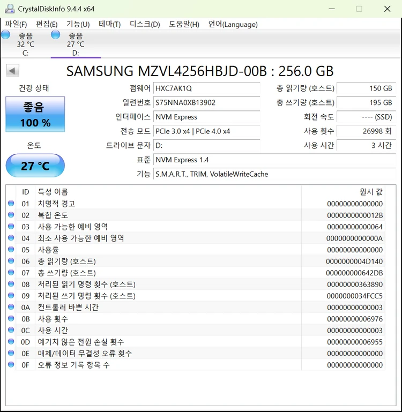Screen dimensions: 402x412
Task: Open the 도움말(H) menu
Action: [184, 24]
